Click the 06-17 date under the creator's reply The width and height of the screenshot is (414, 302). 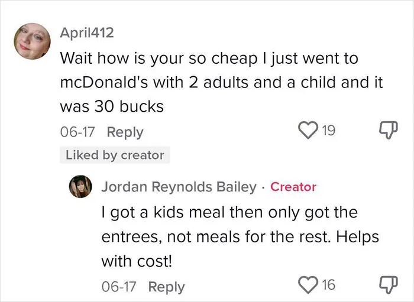118,287
